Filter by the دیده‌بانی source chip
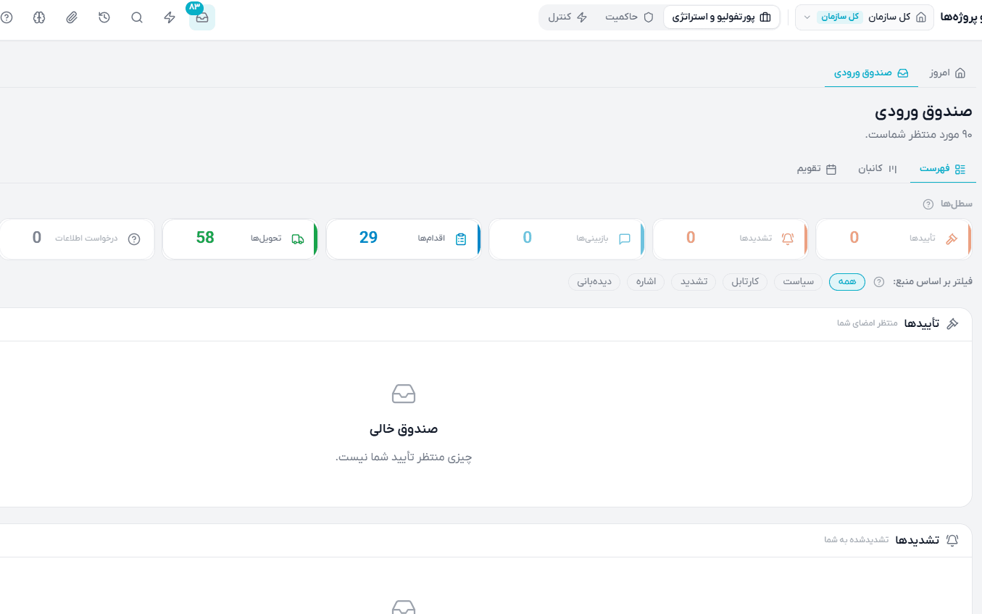Screen dimensions: 982x614 click(x=595, y=282)
